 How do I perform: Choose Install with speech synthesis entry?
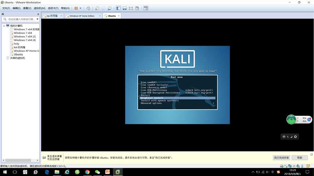coord(160,101)
